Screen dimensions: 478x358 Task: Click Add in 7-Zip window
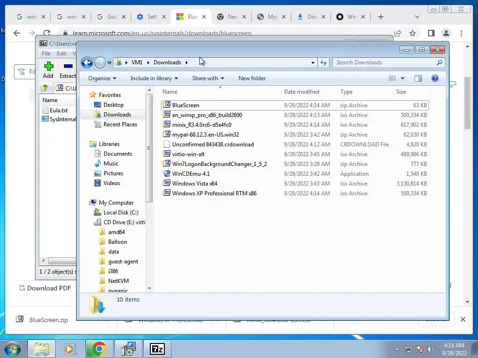pyautogui.click(x=48, y=70)
